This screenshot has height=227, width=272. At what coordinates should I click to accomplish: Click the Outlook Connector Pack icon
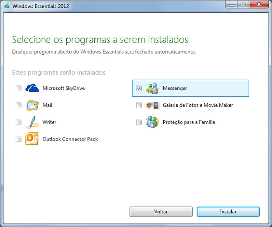pyautogui.click(x=32, y=139)
